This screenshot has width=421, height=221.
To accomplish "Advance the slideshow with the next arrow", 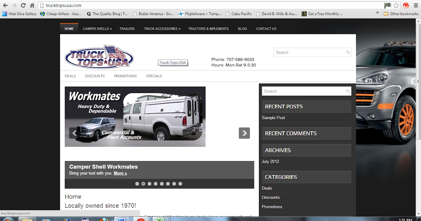I will (x=244, y=133).
